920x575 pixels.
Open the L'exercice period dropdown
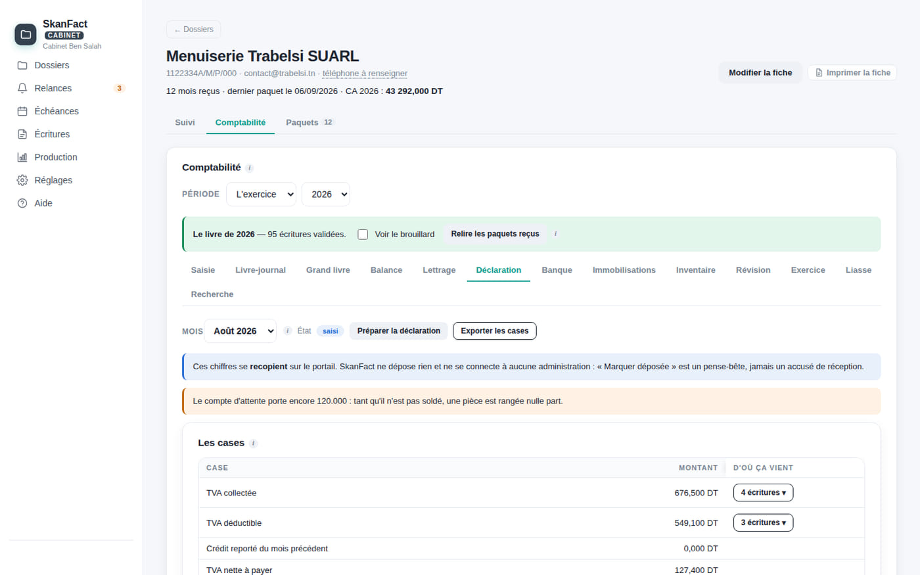pyautogui.click(x=261, y=195)
